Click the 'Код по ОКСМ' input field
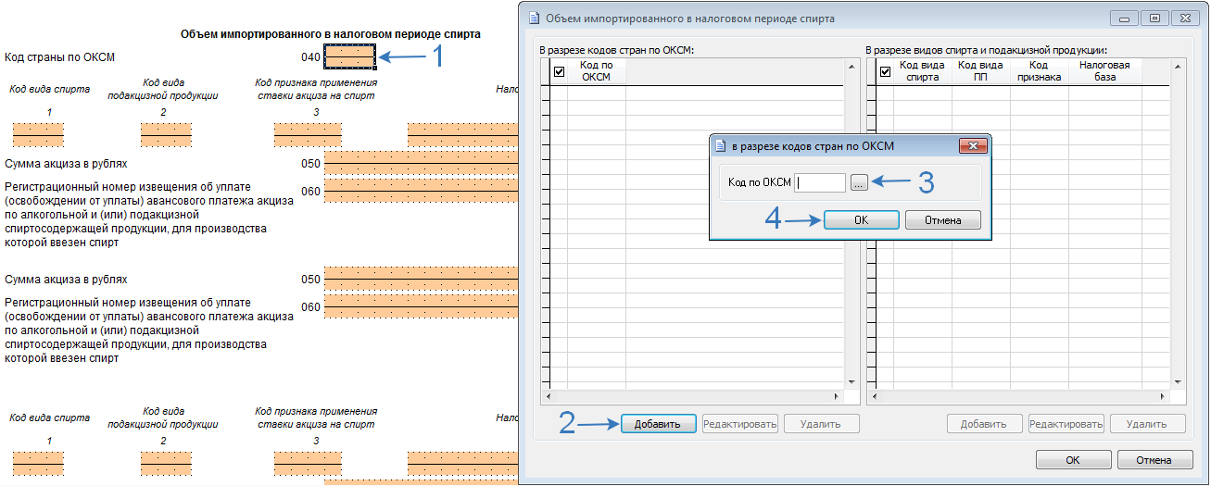 pyautogui.click(x=820, y=183)
